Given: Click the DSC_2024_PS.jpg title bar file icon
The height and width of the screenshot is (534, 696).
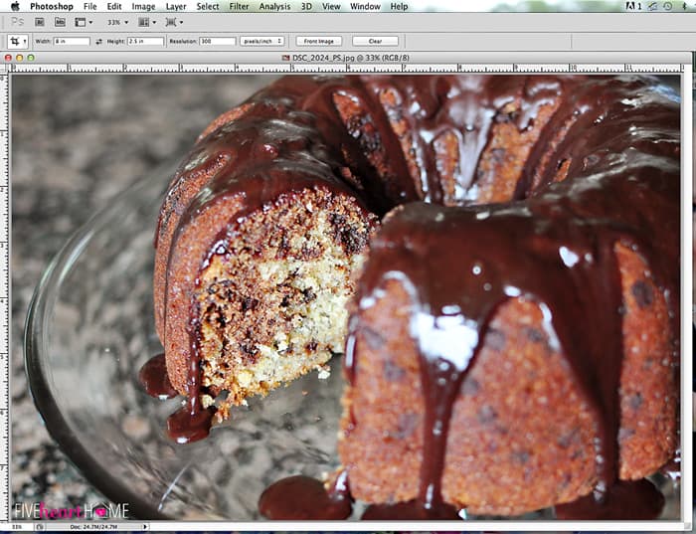Looking at the screenshot, I should pyautogui.click(x=286, y=58).
